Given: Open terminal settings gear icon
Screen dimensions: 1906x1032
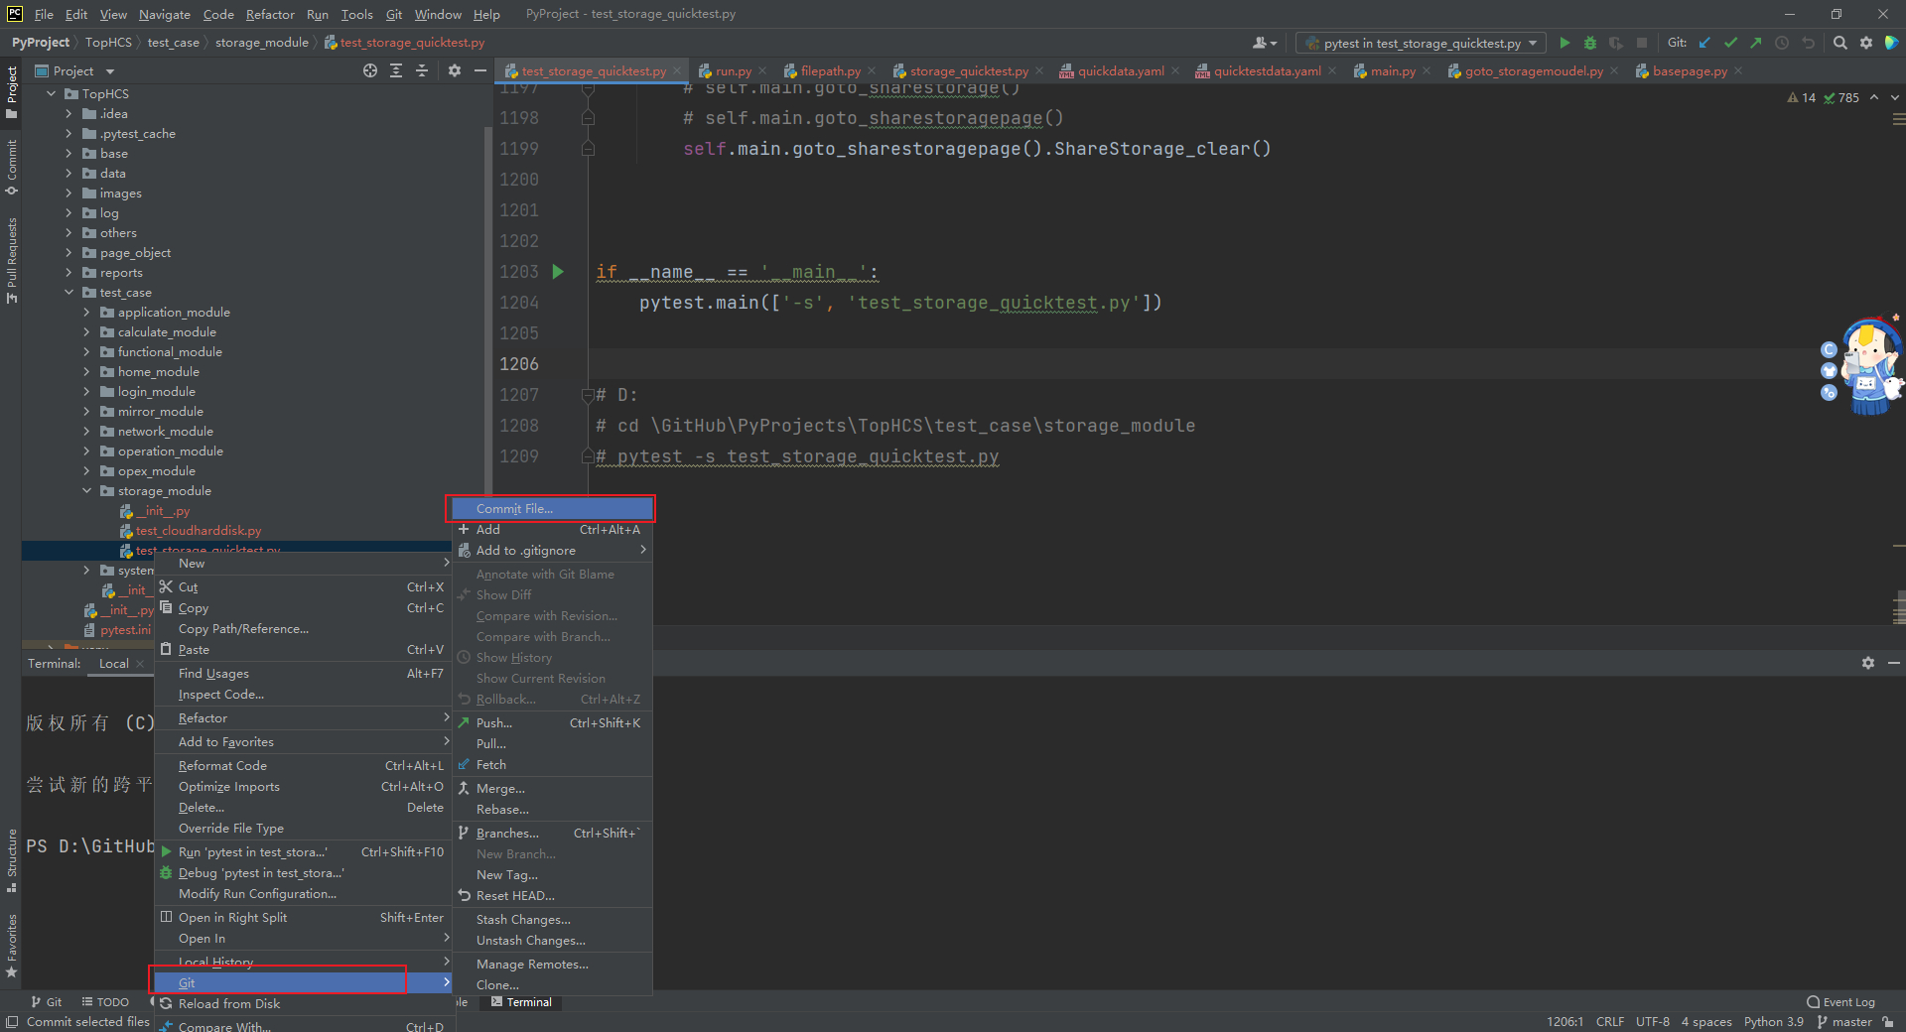Looking at the screenshot, I should click(1868, 663).
